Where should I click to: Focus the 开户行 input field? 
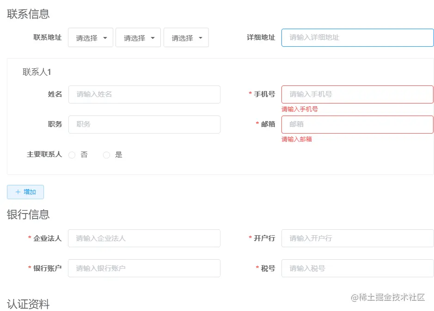tap(357, 238)
